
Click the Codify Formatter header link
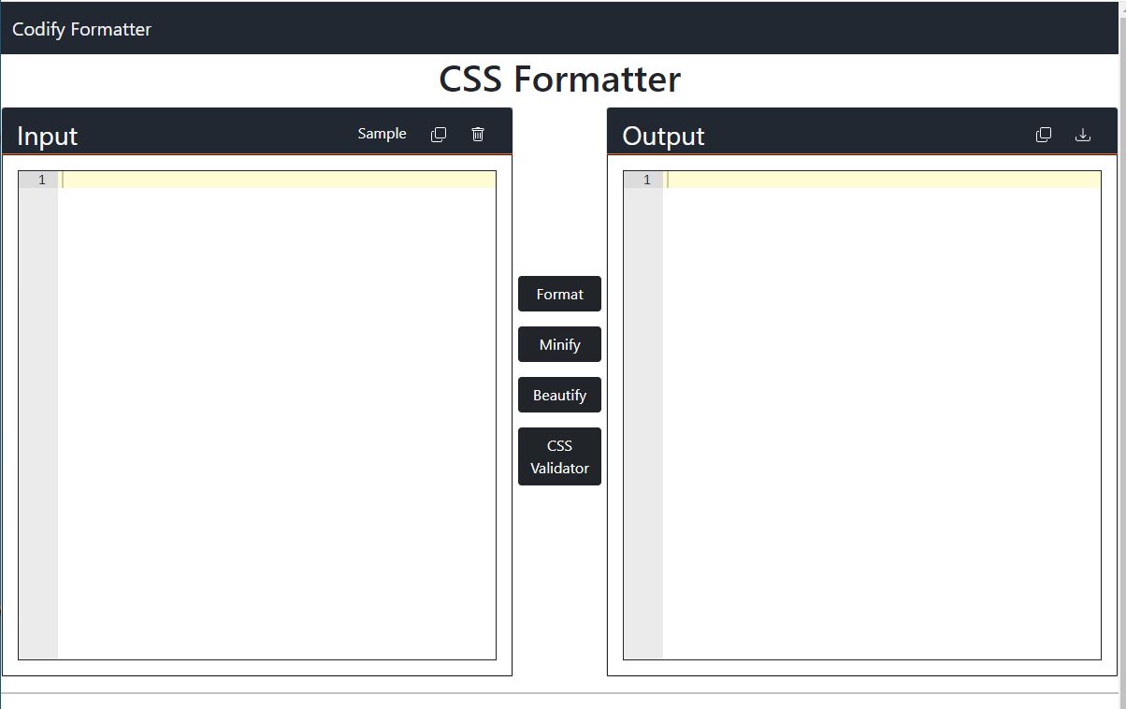coord(80,28)
